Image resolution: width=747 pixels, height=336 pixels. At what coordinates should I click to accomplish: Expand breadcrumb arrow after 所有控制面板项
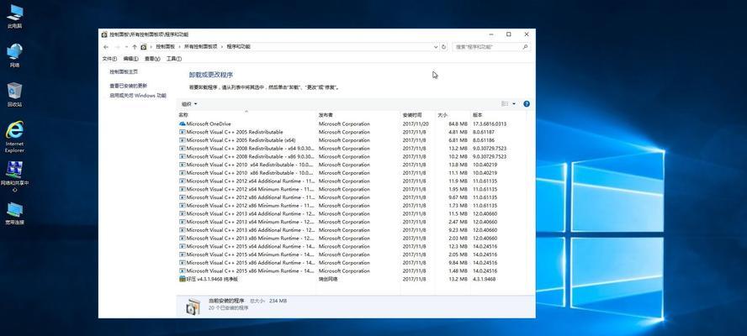[x=221, y=47]
